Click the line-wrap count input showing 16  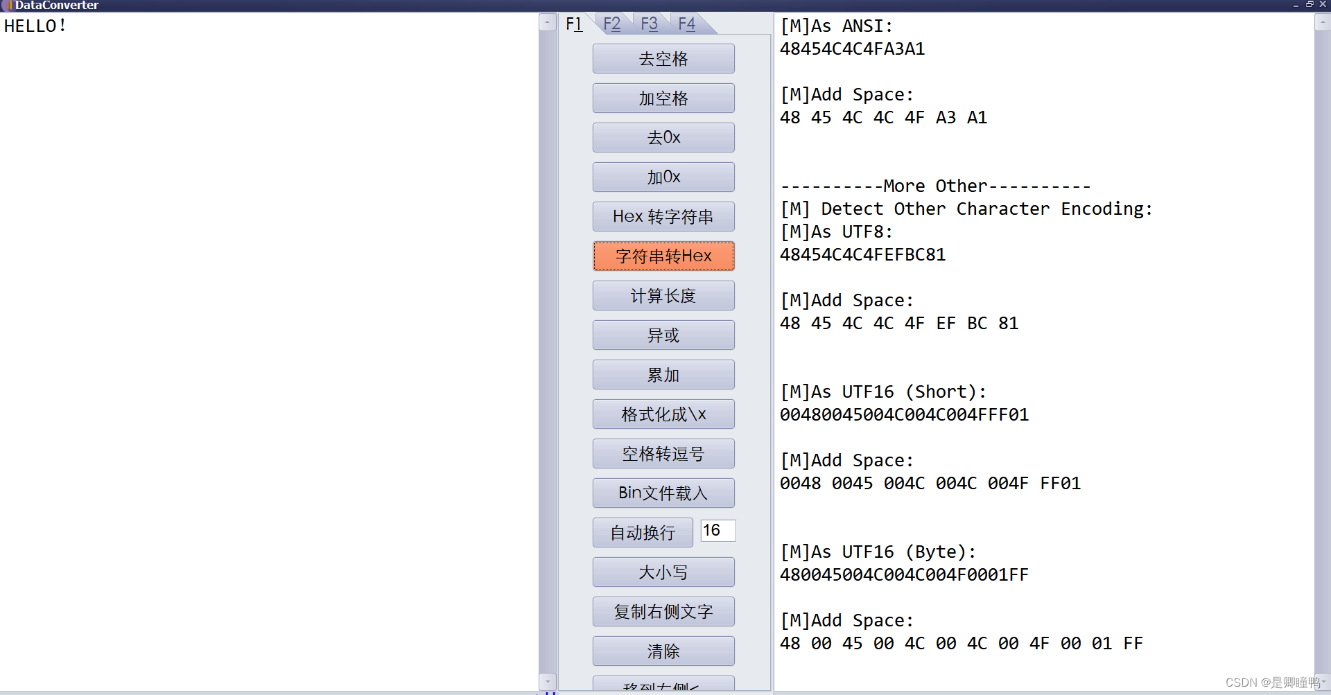(x=717, y=531)
